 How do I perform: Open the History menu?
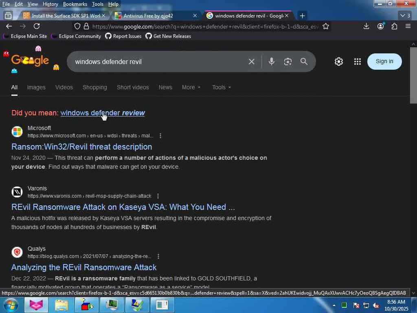[x=50, y=4]
